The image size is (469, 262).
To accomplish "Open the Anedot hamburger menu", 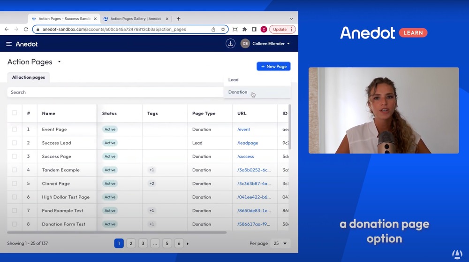I will 9,44.
